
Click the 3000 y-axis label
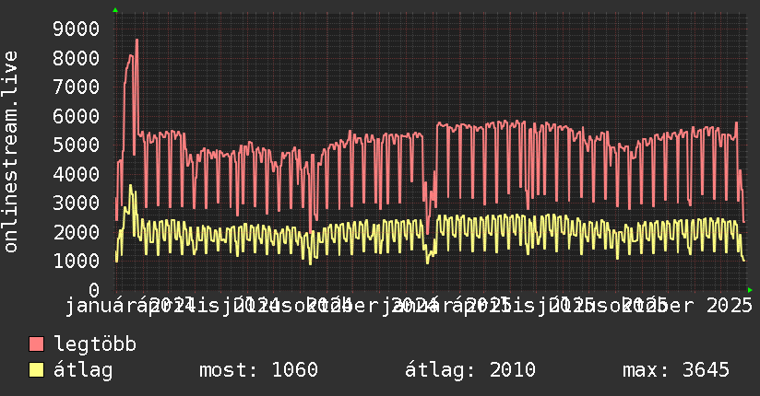tap(77, 203)
